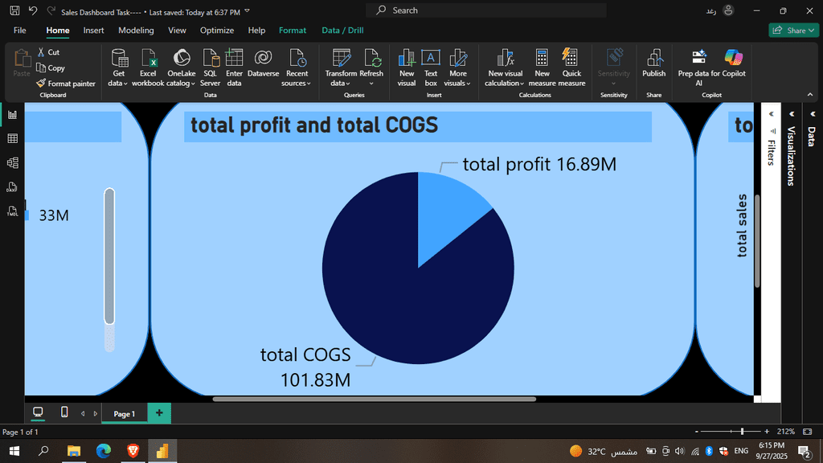Screen dimensions: 823x463
Task: Open Recent sources list
Action: (x=297, y=68)
